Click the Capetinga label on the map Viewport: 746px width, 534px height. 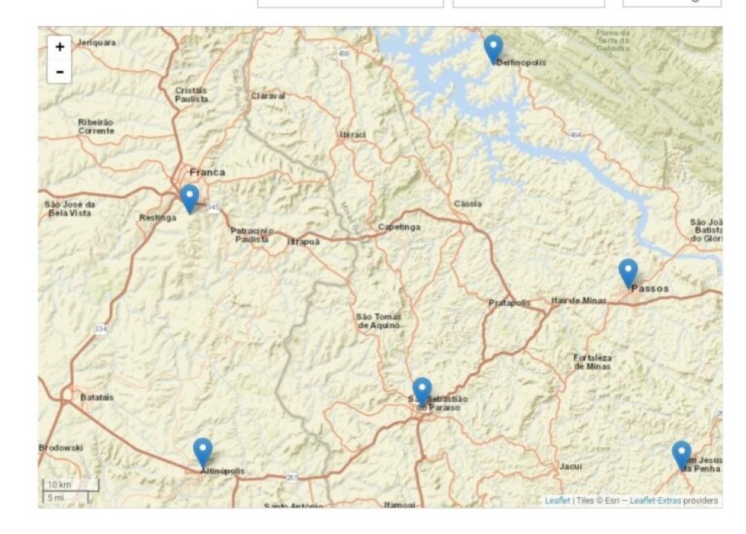pos(399,227)
